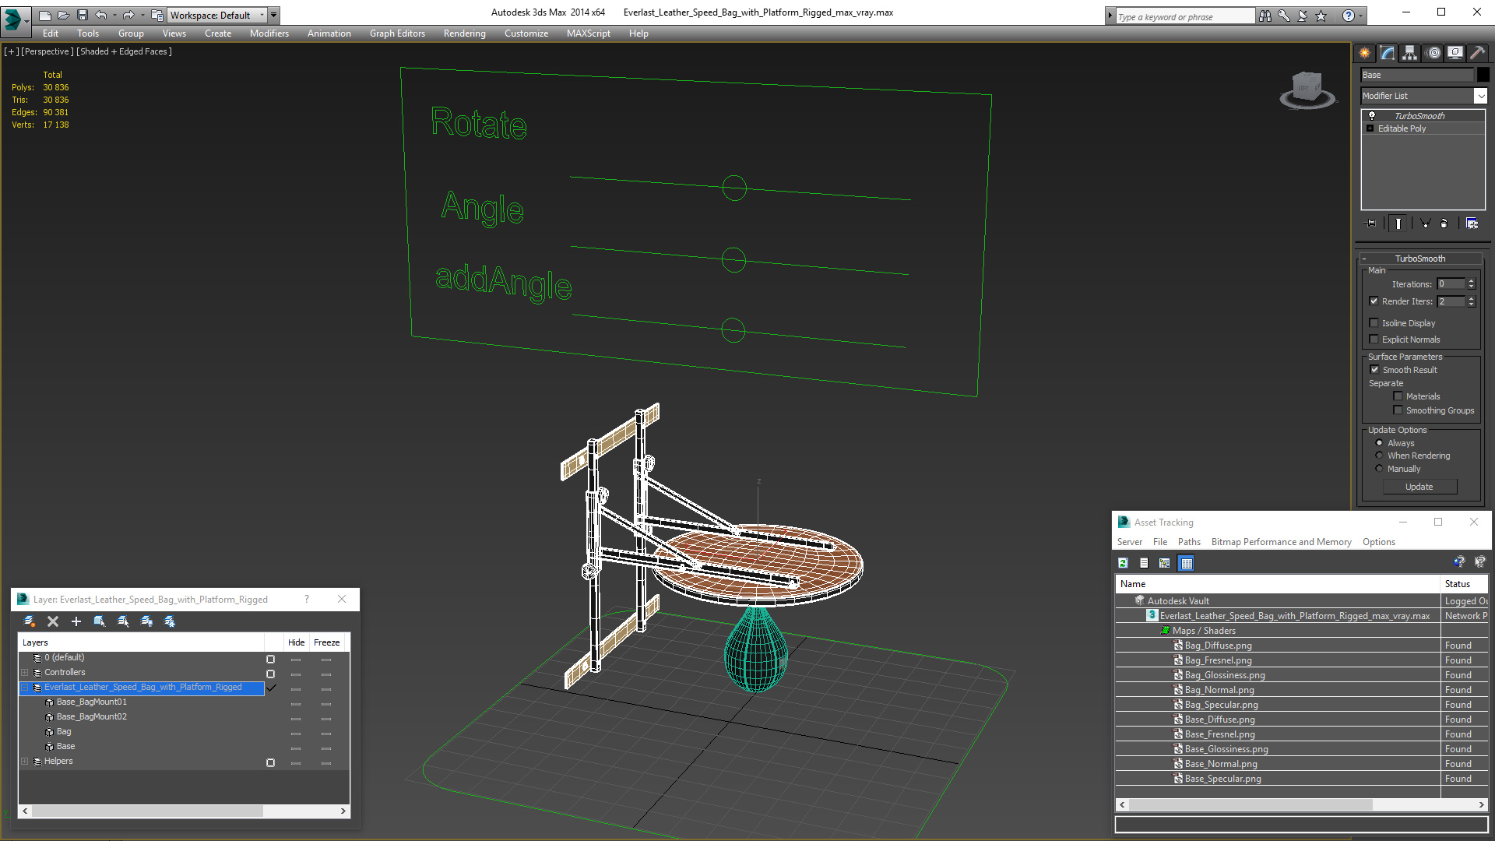Open the Modify command panel tab

pyautogui.click(x=1387, y=53)
